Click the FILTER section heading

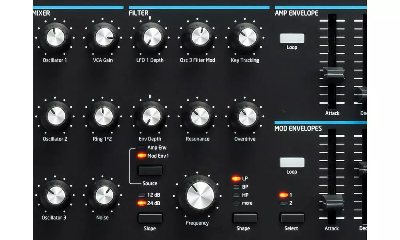138,13
